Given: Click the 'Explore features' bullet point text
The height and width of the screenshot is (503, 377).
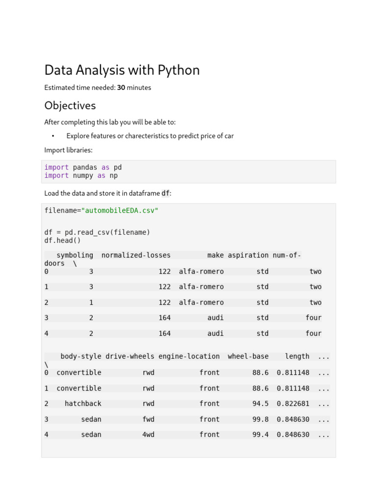Looking at the screenshot, I should pyautogui.click(x=150, y=136).
